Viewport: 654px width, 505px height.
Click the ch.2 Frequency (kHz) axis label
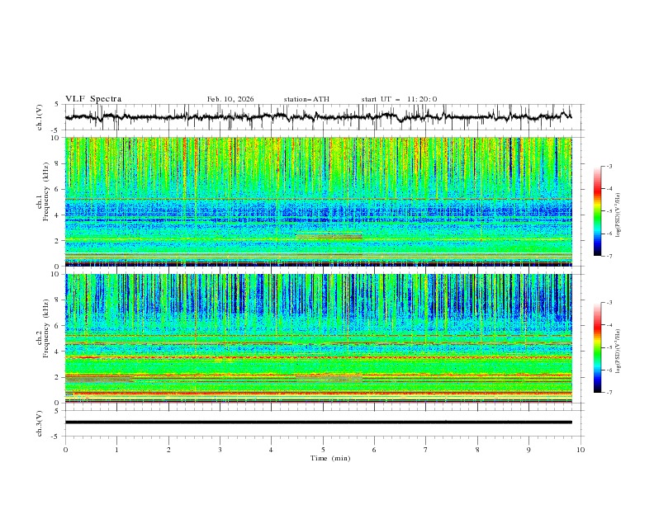(43, 328)
